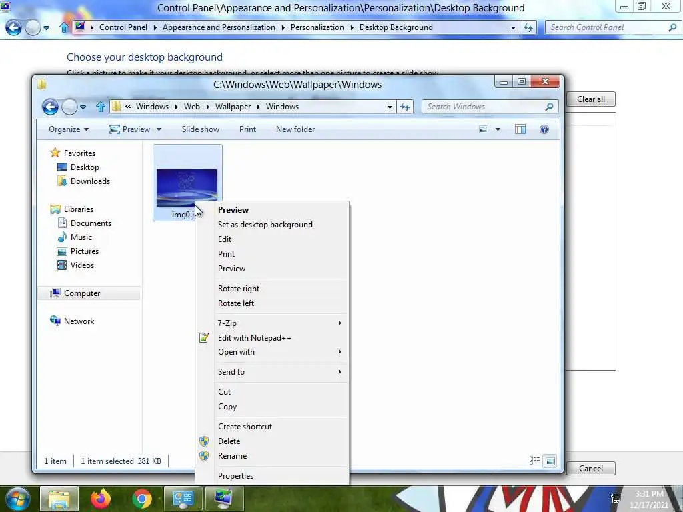
Task: Launch Chrome from taskbar
Action: pyautogui.click(x=142, y=499)
